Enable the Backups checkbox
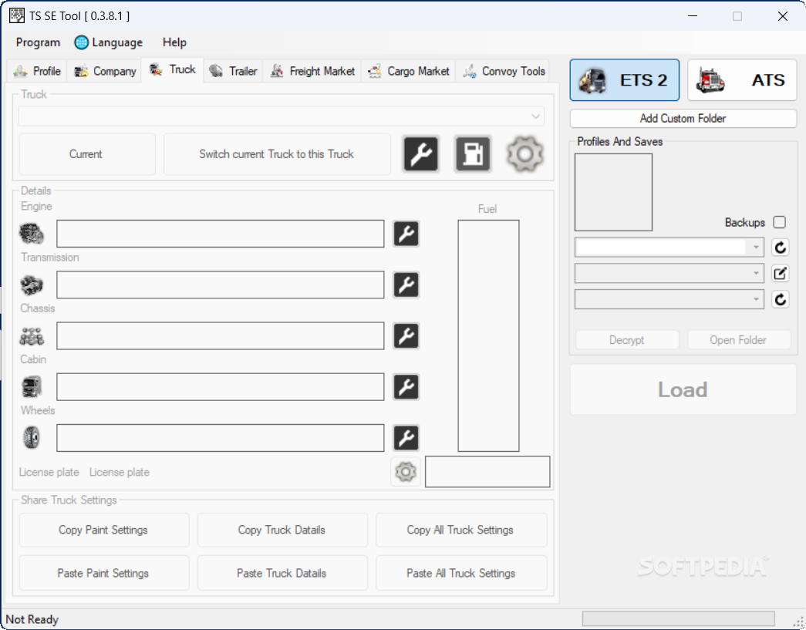 [x=779, y=223]
